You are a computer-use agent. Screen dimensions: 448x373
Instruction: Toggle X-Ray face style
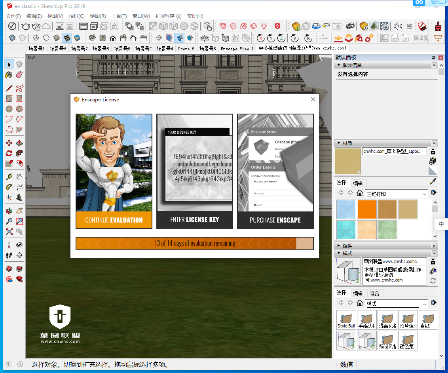[12, 38]
